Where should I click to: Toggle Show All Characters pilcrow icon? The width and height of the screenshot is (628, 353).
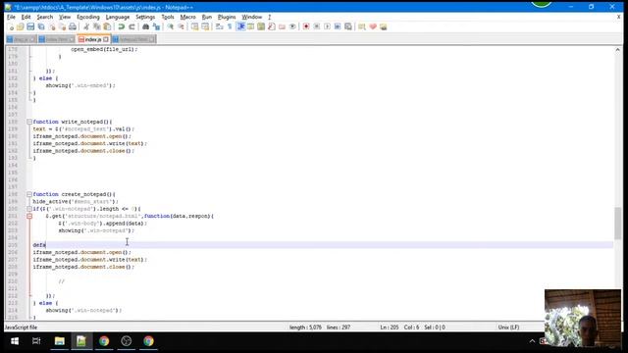[230, 26]
